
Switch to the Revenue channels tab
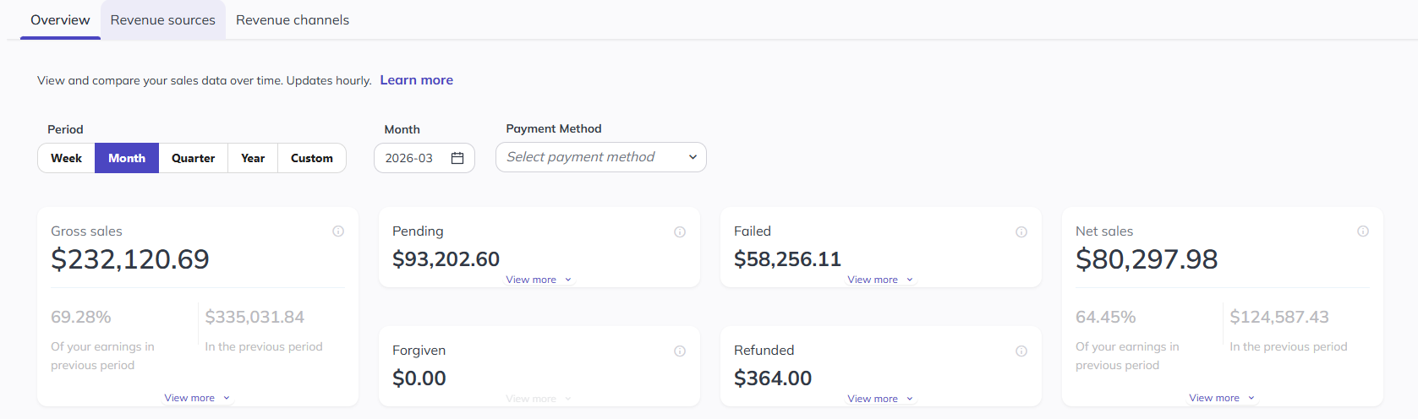click(293, 19)
